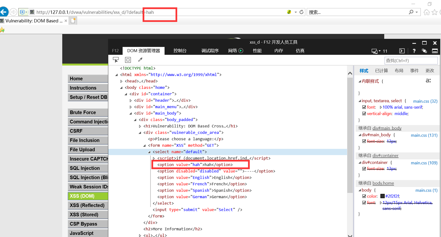
Task: Open the address bar dropdown arrow
Action: coord(296,12)
